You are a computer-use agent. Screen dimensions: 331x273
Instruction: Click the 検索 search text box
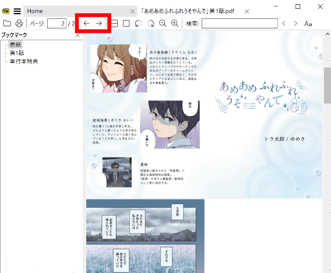[x=239, y=23]
